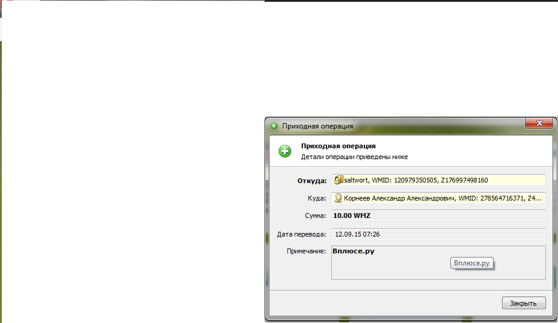Click the Вплюсе.ру tooltip popup
Image resolution: width=558 pixels, height=323 pixels.
(471, 263)
